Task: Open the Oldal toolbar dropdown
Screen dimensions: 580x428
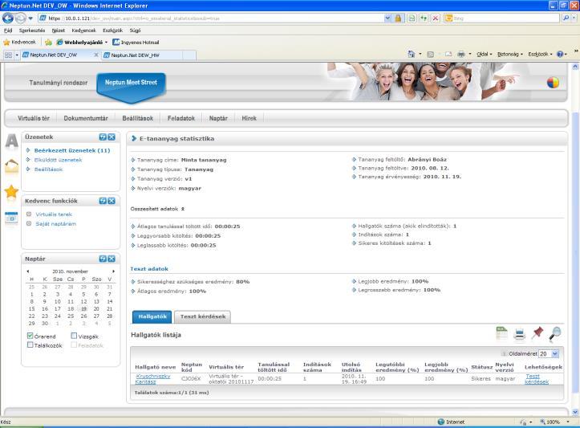Action: 485,54
